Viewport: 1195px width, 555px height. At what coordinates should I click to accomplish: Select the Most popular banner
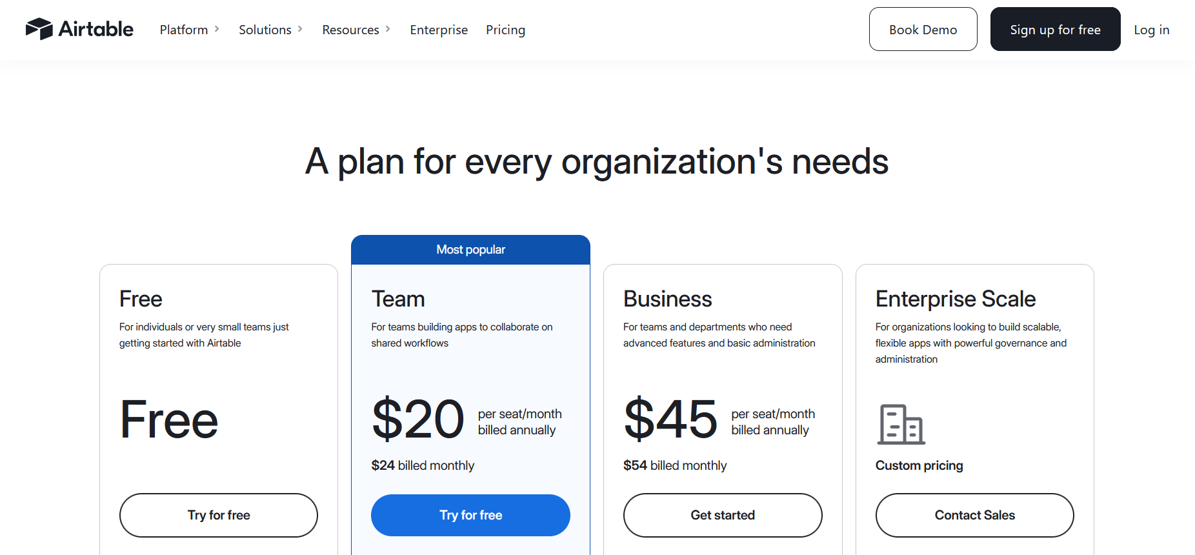pos(470,250)
